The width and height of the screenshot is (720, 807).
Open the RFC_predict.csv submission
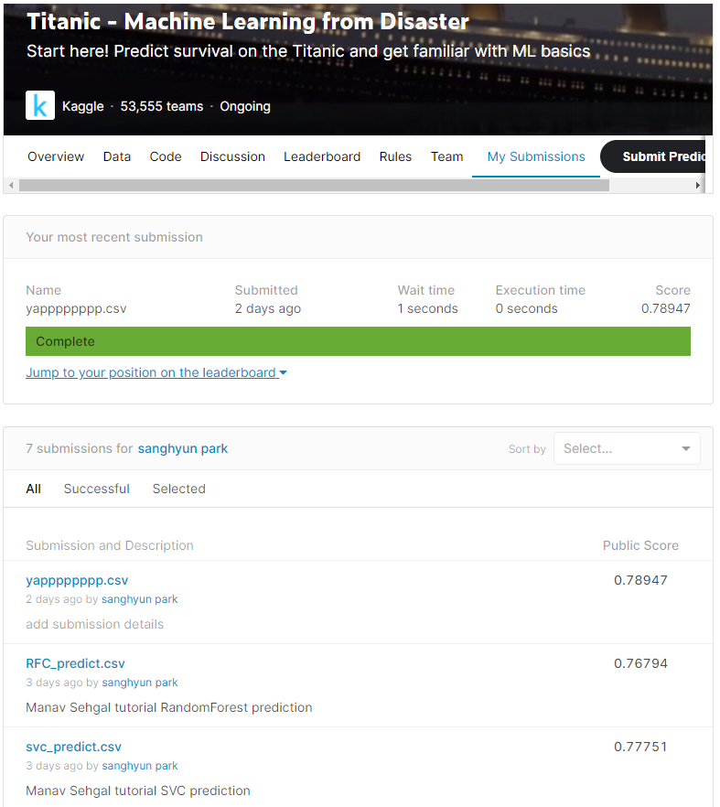point(75,664)
